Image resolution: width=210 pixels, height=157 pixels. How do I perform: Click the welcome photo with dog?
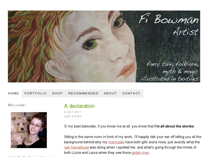point(29,130)
